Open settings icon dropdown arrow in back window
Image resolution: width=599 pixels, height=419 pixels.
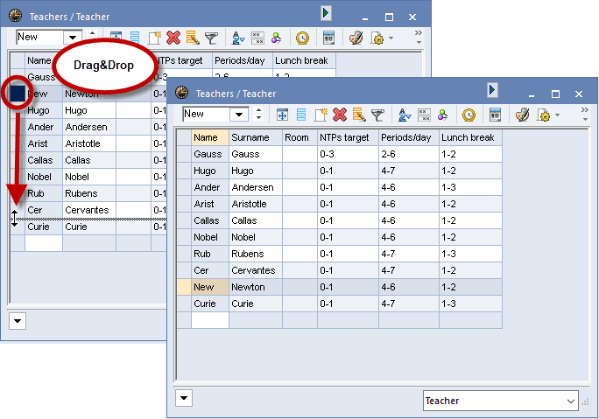pyautogui.click(x=391, y=38)
